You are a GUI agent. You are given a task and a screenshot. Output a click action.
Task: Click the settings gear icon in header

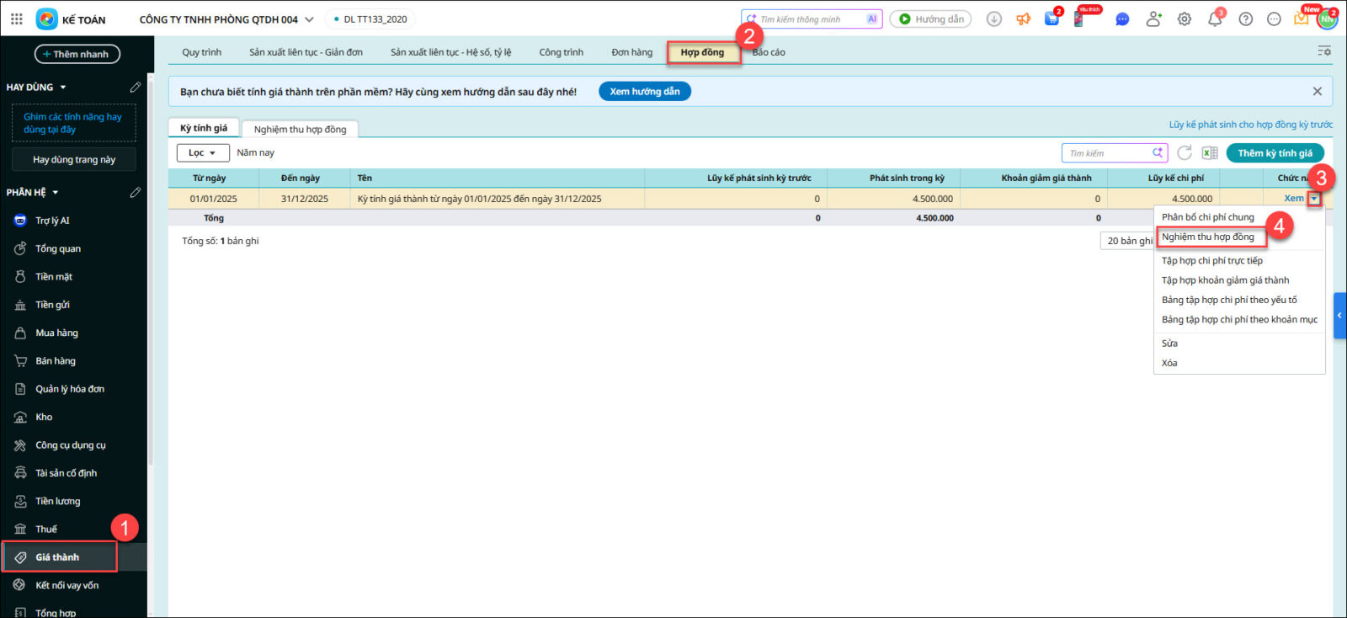point(1184,19)
